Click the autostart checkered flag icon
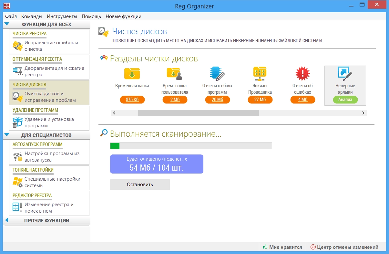The height and width of the screenshot is (254, 389). [x=17, y=157]
